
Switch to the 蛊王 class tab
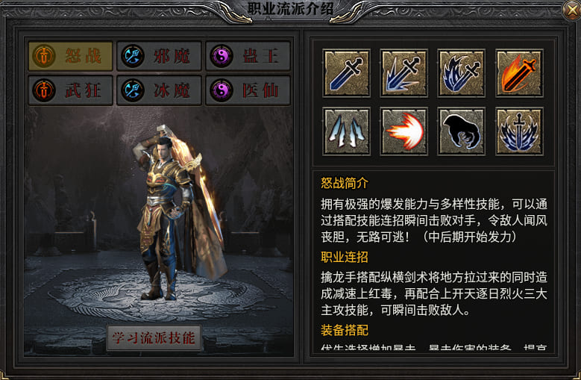pos(248,56)
